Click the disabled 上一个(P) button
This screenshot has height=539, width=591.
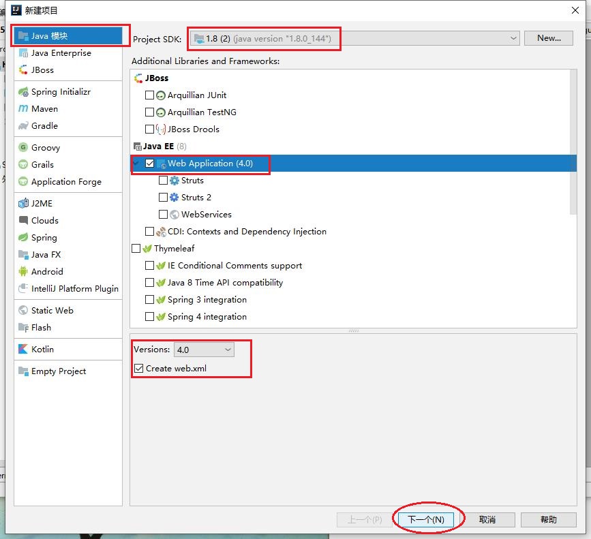tap(365, 520)
